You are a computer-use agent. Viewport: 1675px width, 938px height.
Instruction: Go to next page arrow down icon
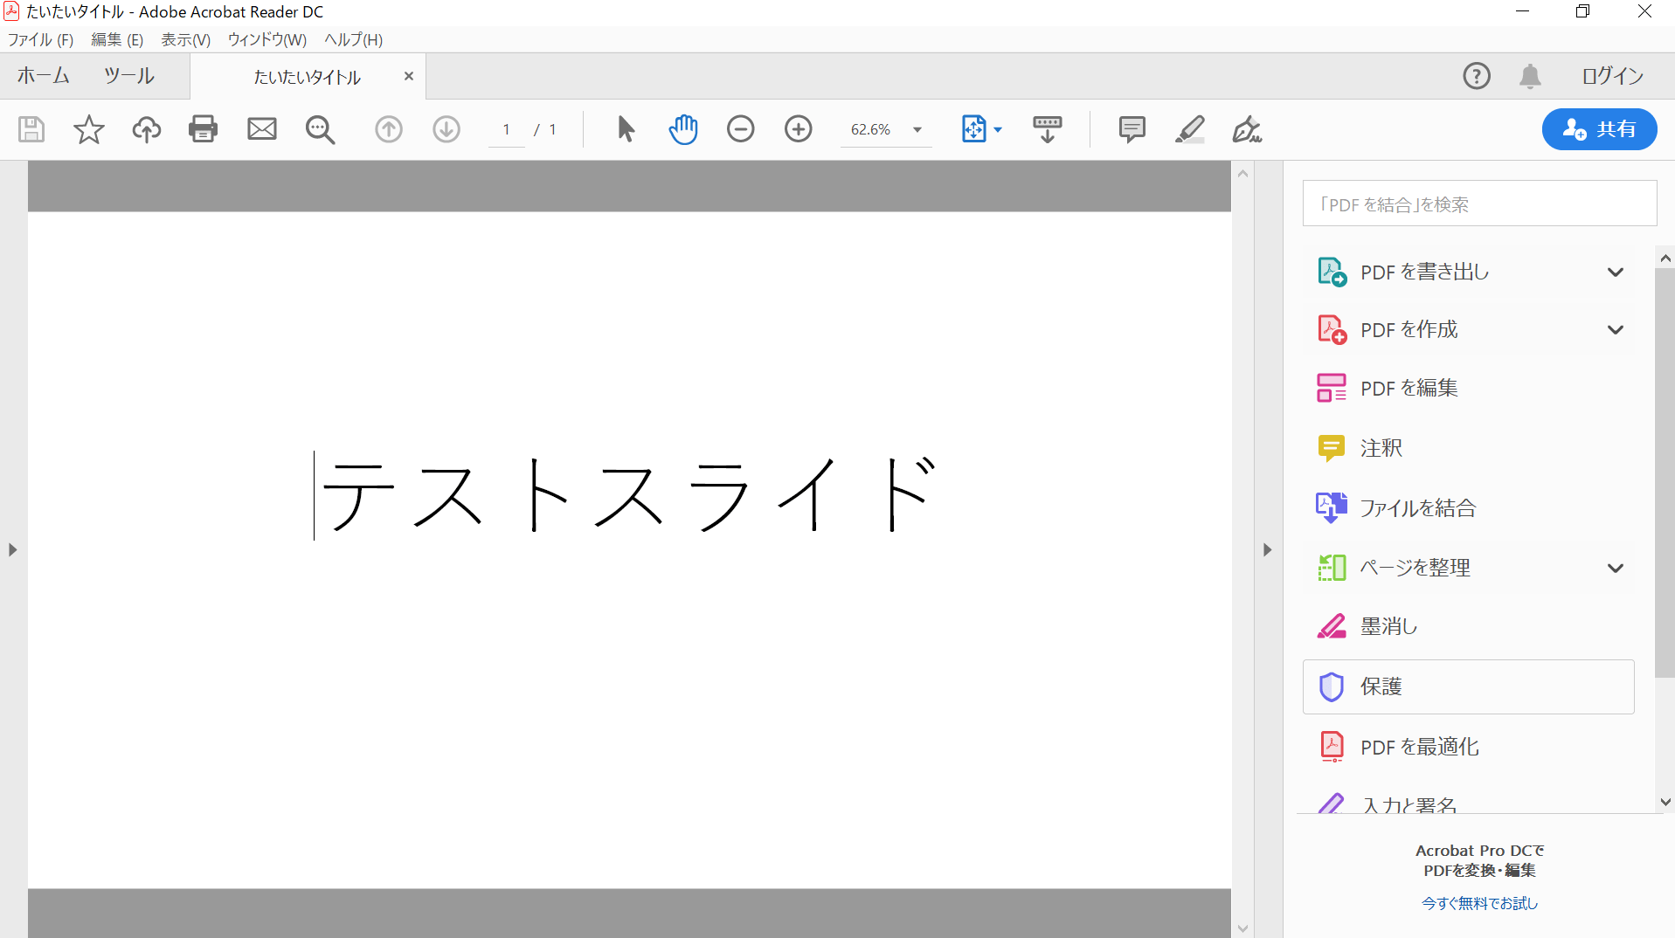pyautogui.click(x=446, y=129)
